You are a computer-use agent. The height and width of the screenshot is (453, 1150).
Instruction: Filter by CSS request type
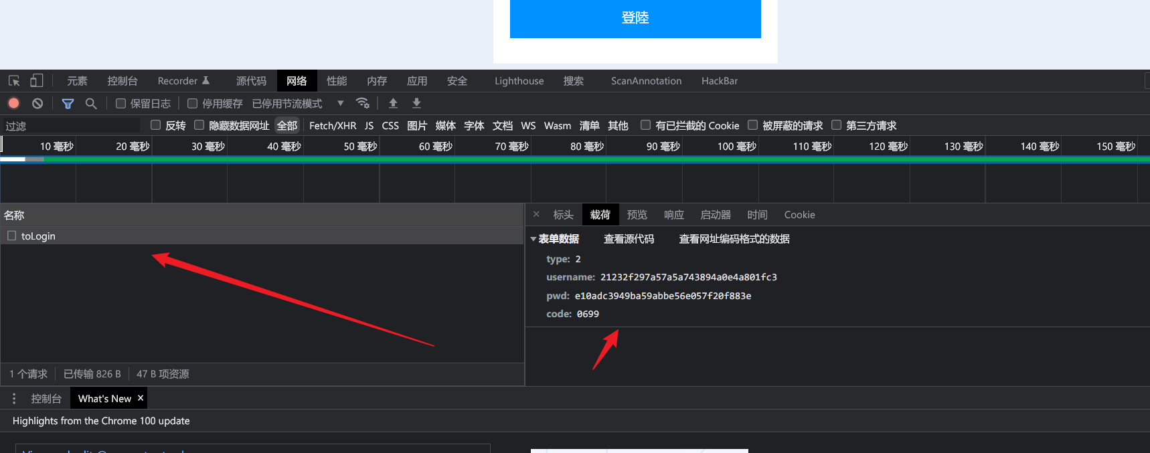click(390, 126)
